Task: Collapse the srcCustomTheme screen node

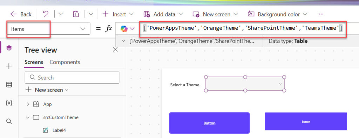Action: (28, 117)
